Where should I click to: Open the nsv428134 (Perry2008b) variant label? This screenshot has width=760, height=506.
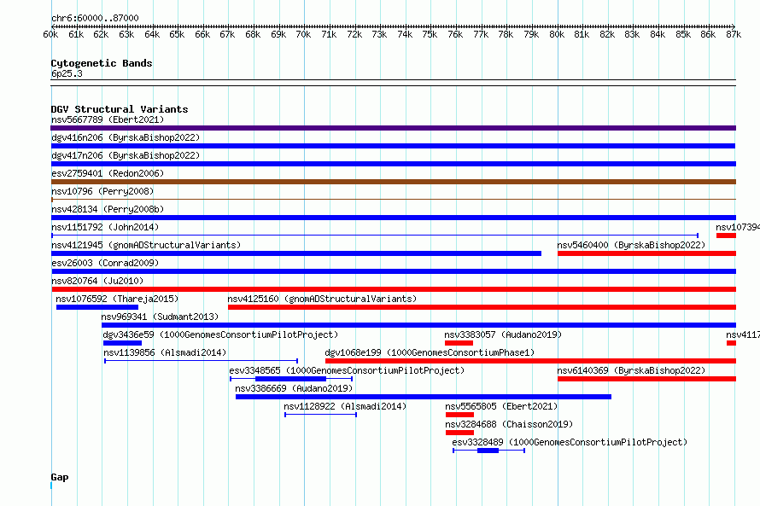coord(108,209)
